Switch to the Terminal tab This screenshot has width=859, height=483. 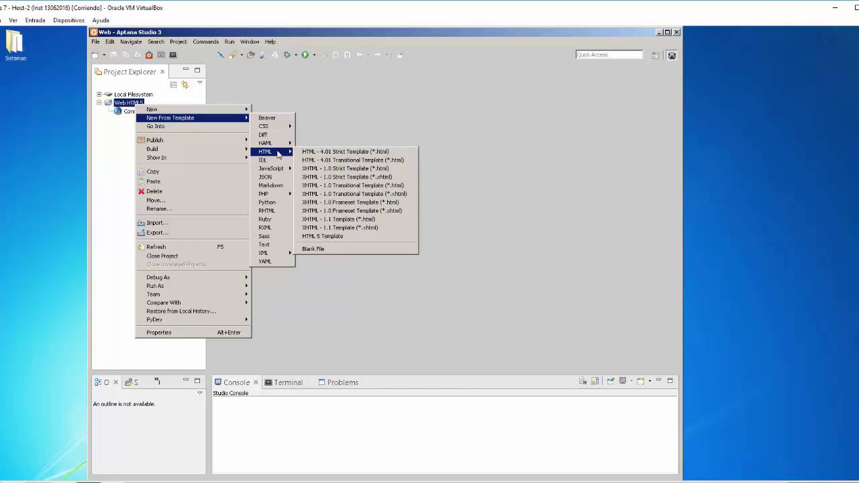(x=283, y=382)
